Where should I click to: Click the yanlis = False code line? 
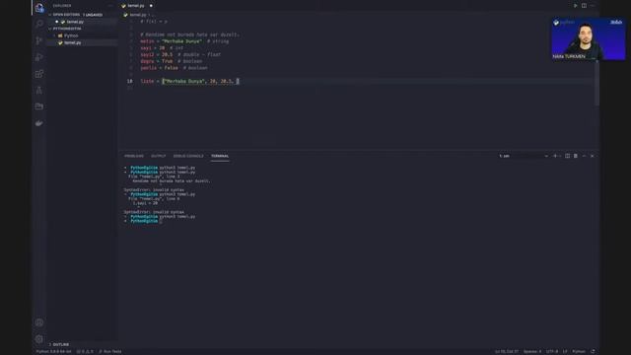[x=174, y=68]
